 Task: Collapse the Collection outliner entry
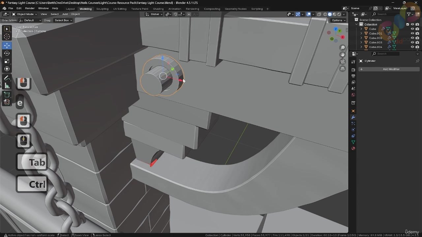(356, 24)
